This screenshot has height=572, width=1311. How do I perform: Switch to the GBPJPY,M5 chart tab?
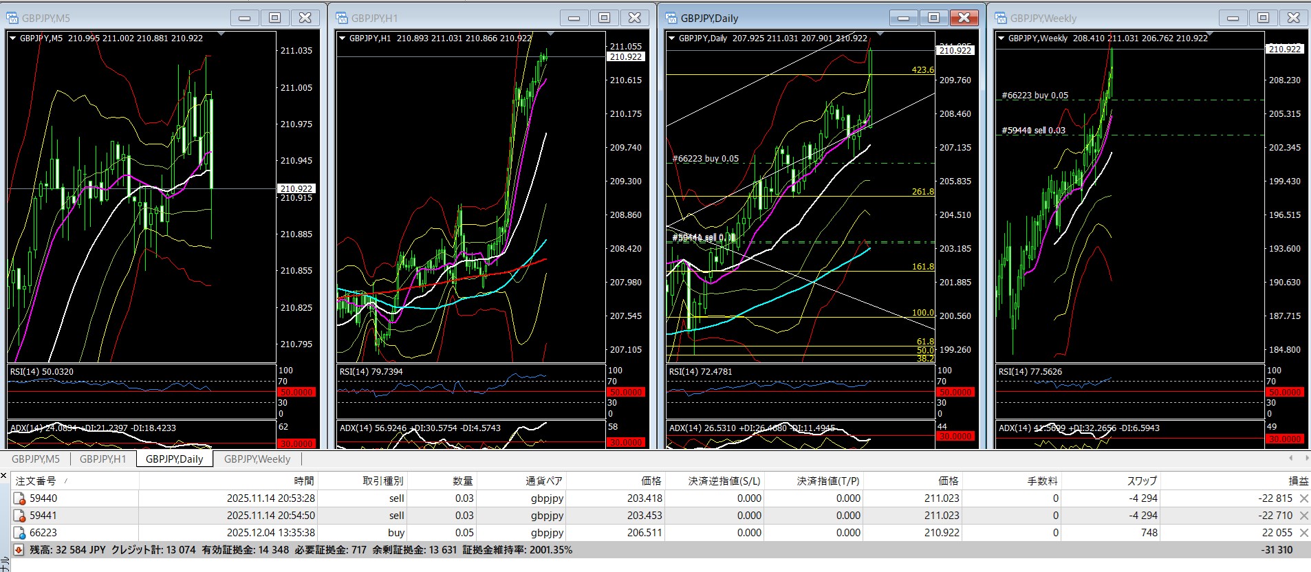(x=36, y=459)
